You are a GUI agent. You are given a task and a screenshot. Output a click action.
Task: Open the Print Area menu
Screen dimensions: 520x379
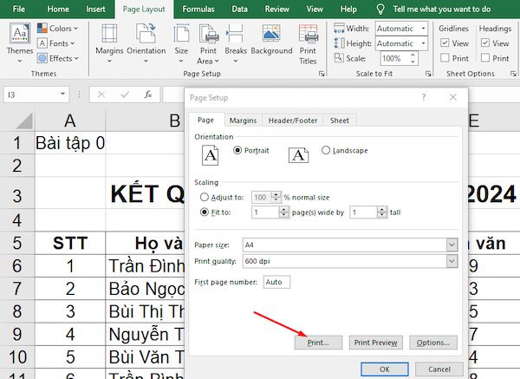pyautogui.click(x=208, y=43)
